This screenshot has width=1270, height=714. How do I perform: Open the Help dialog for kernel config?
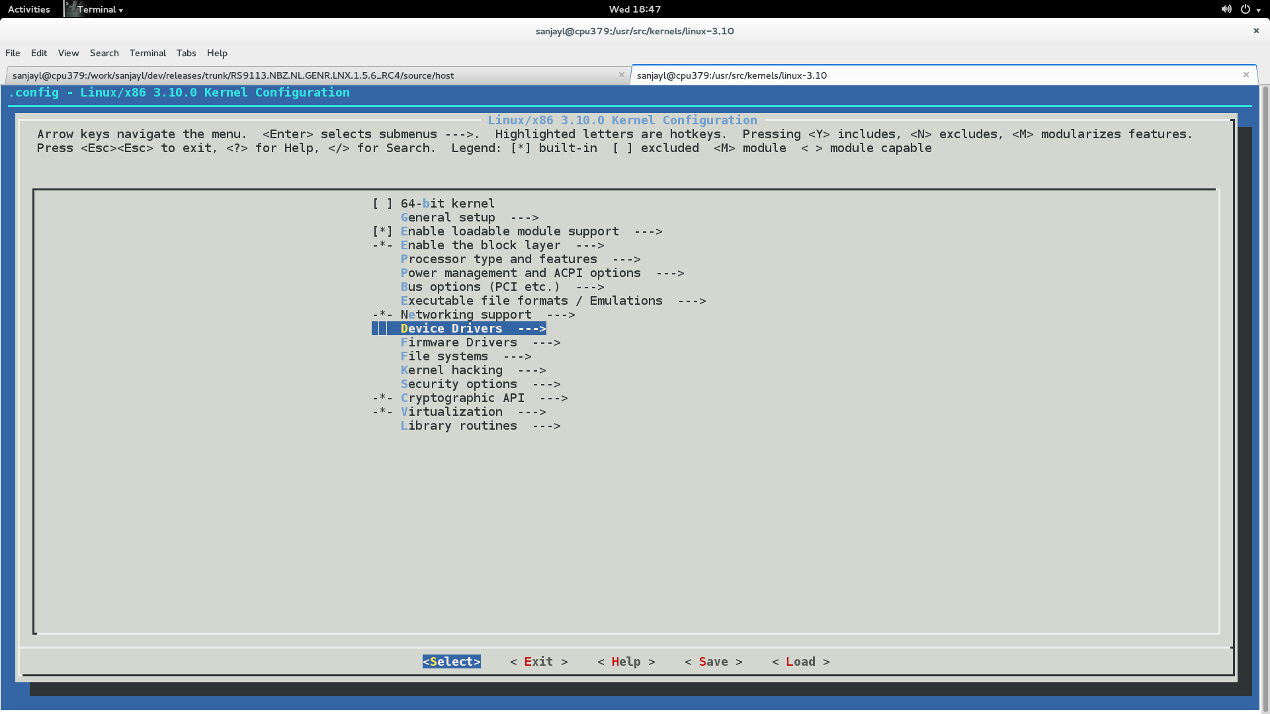626,661
